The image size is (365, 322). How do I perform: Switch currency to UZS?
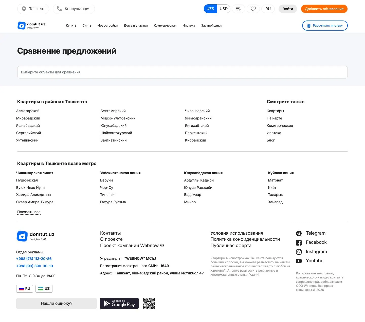(x=210, y=9)
